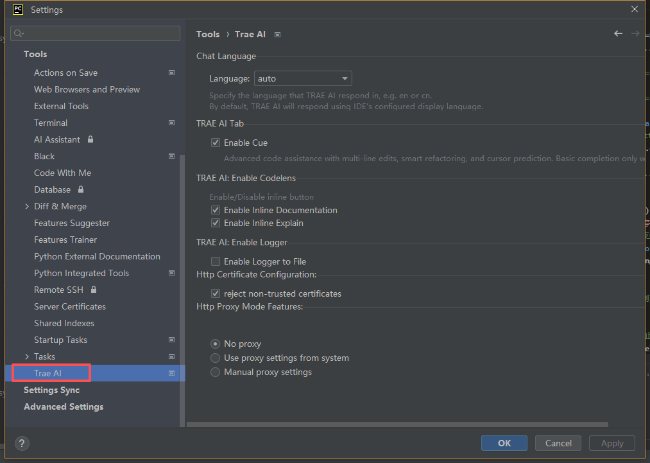
Task: Go back with the left arrow icon
Action: pyautogui.click(x=618, y=33)
